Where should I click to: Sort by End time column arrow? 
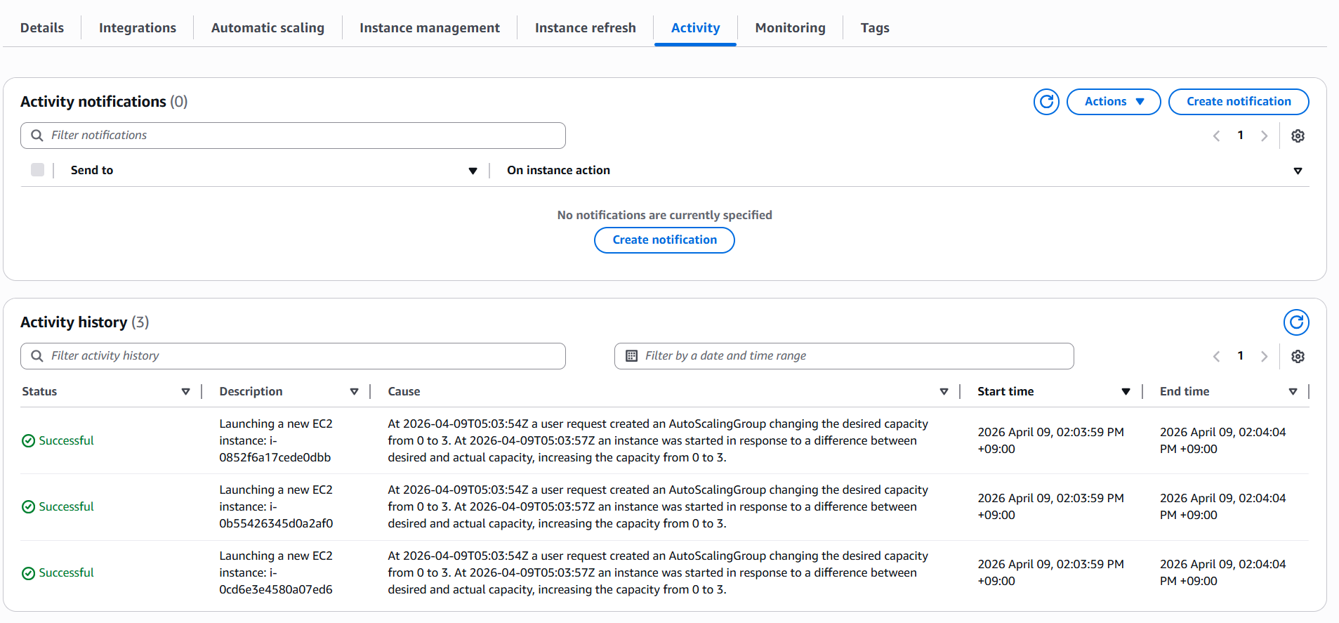(x=1293, y=392)
